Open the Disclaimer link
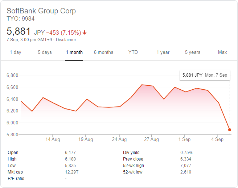238x188 pixels. coord(66,40)
